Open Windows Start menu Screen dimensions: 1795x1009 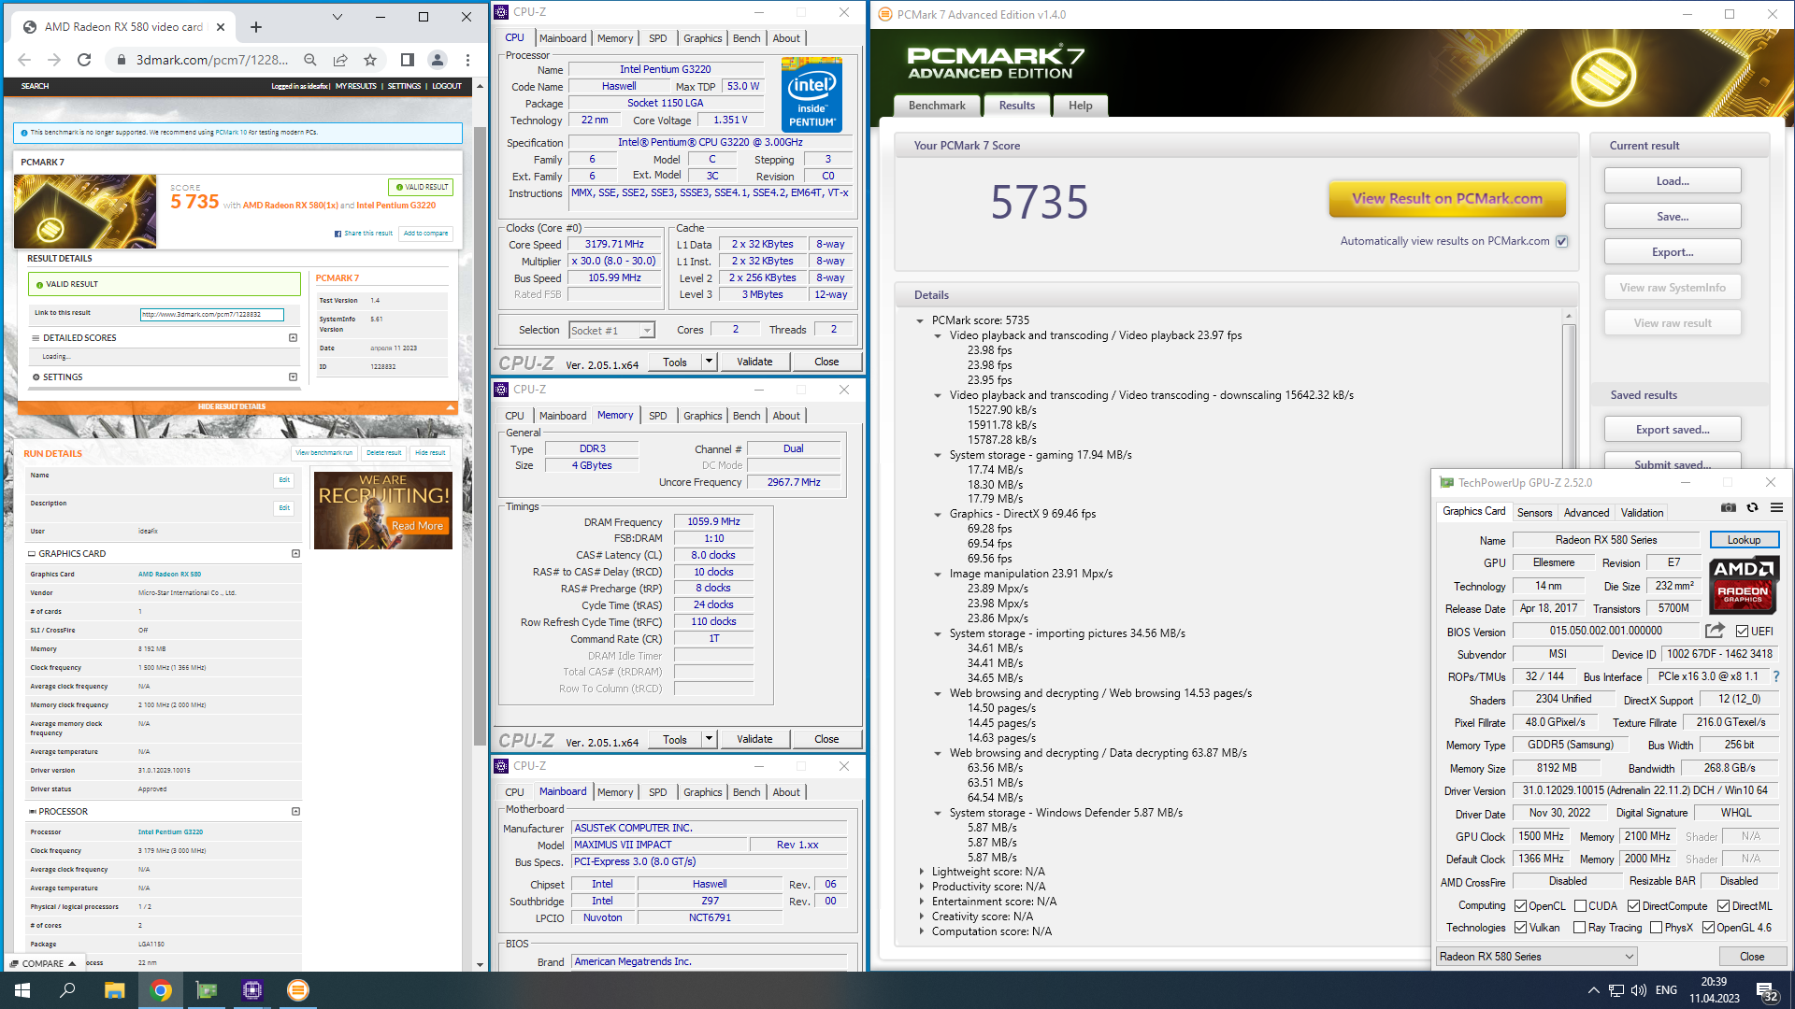pos(22,990)
